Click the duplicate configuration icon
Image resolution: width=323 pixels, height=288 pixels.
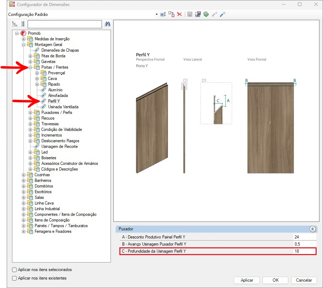tap(171, 15)
